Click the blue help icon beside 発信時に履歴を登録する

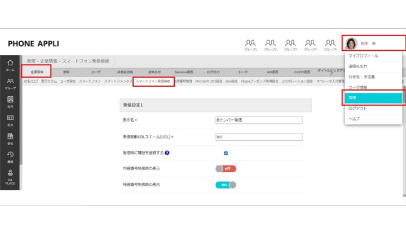point(167,153)
